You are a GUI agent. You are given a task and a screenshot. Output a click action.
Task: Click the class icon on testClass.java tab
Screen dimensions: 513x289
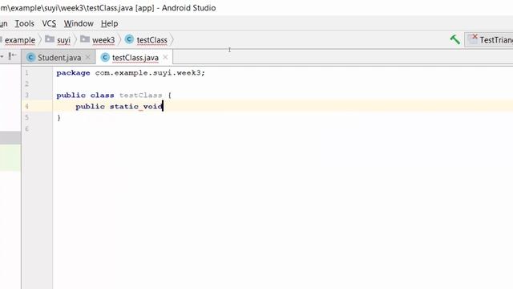coord(105,58)
